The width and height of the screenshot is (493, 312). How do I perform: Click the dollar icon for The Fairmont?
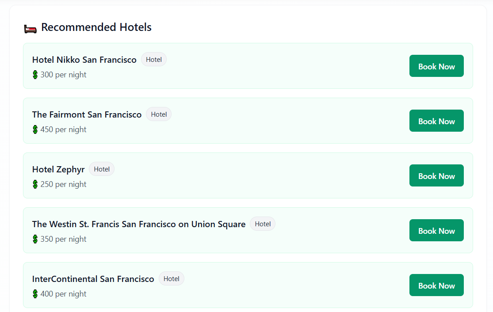35,129
